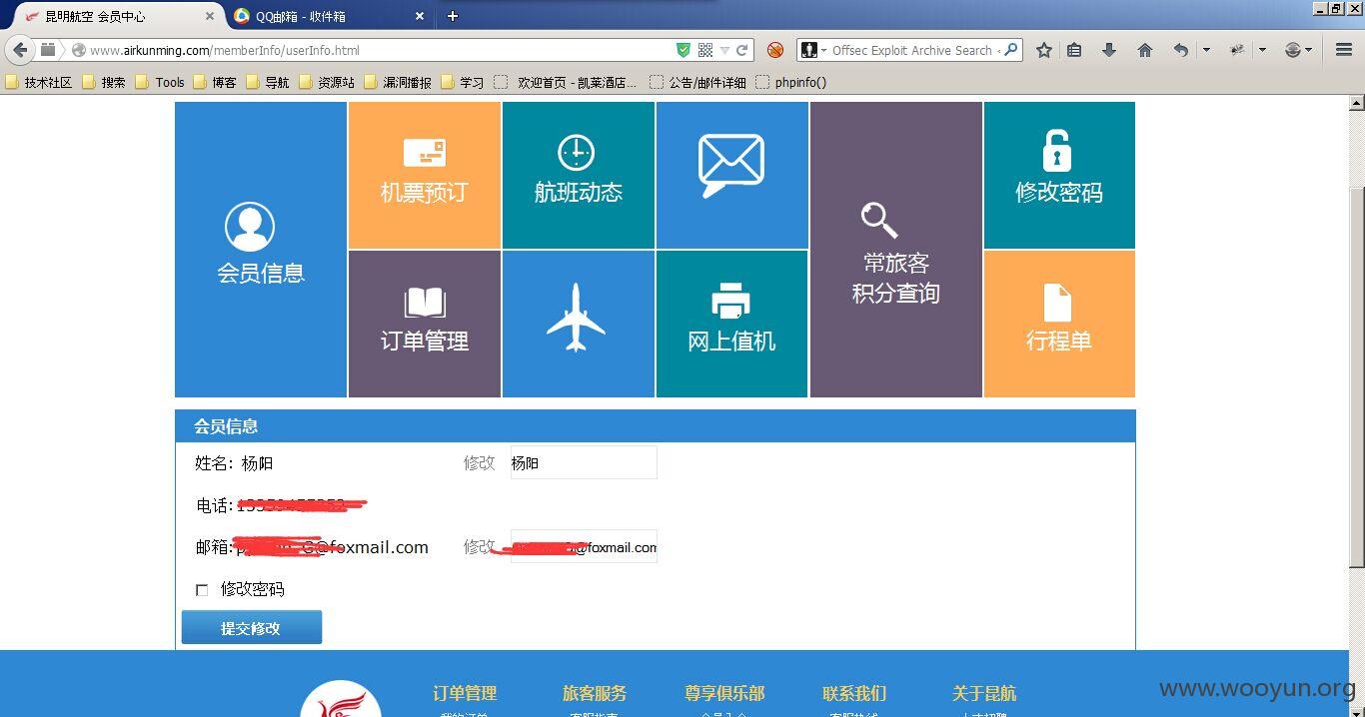Expand the undo arrow dropdown
The width and height of the screenshot is (1365, 717).
(1206, 50)
